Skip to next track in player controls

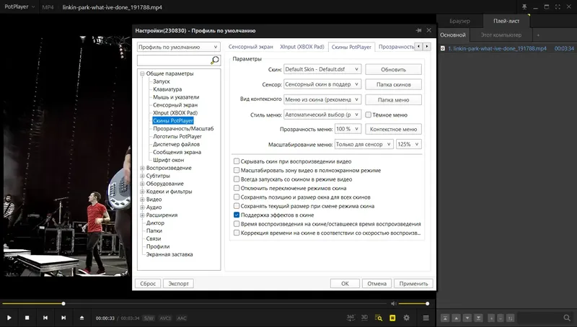click(x=63, y=318)
